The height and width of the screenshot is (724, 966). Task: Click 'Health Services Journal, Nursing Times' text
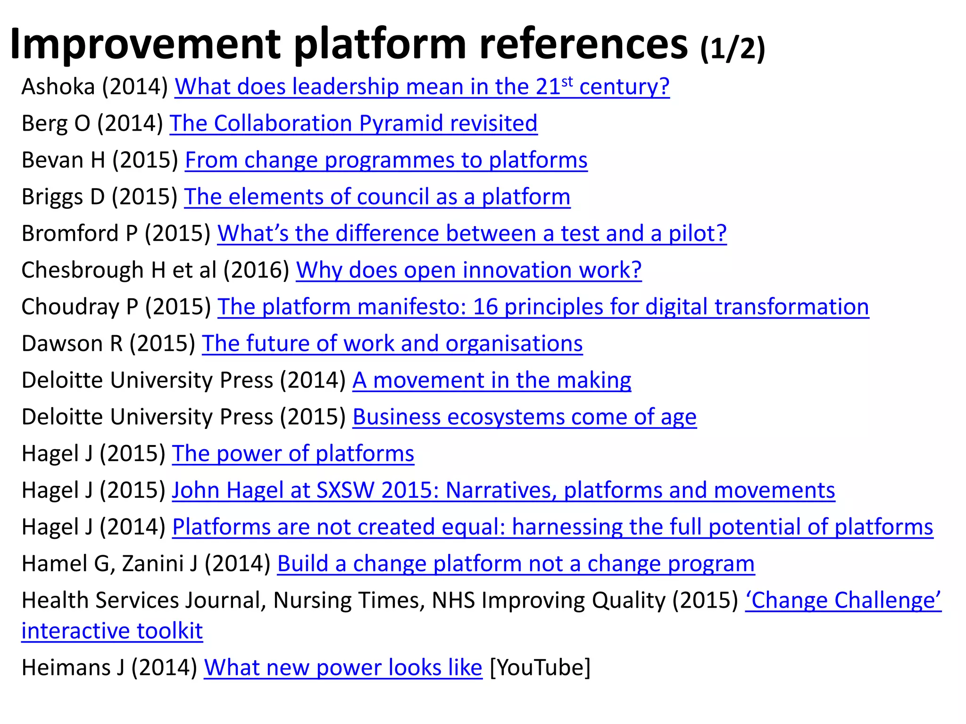click(x=224, y=601)
